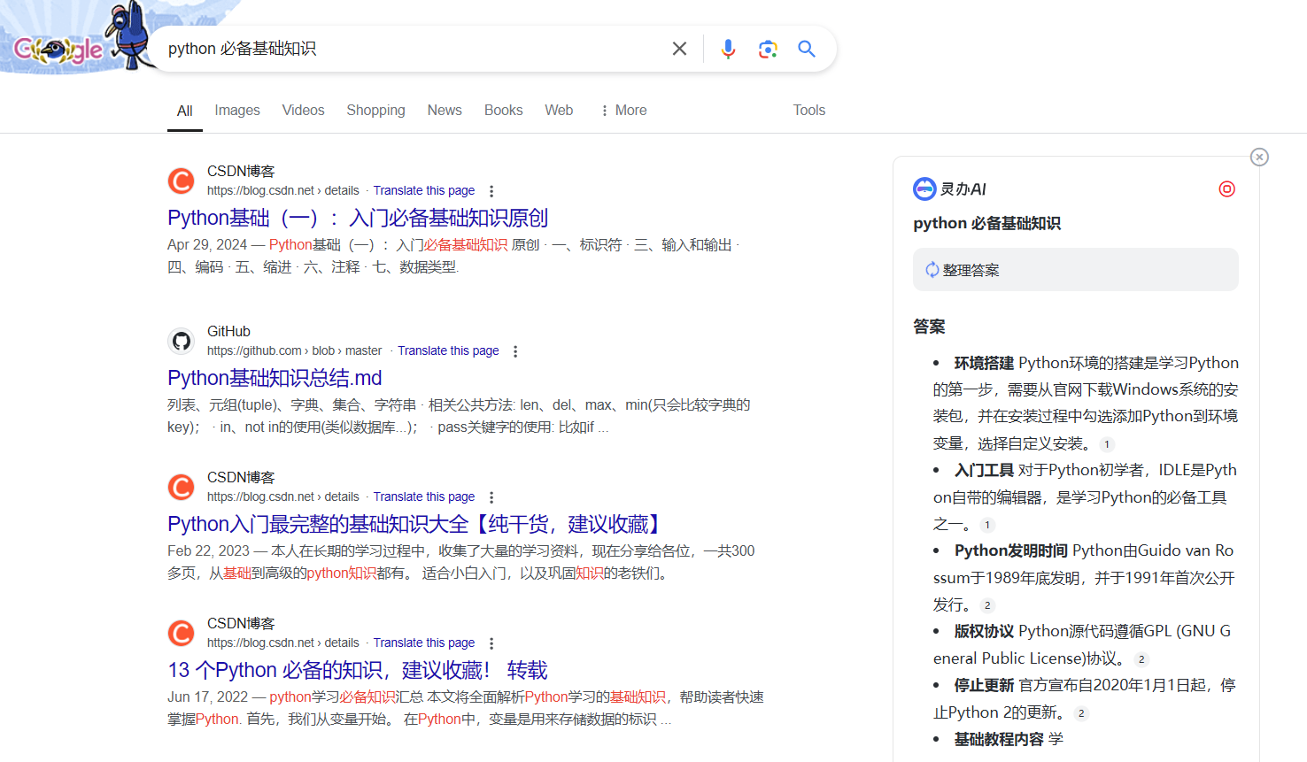Open citation 2 after 版权协议 item
Screen dimensions: 1307x762
pyautogui.click(x=1141, y=659)
